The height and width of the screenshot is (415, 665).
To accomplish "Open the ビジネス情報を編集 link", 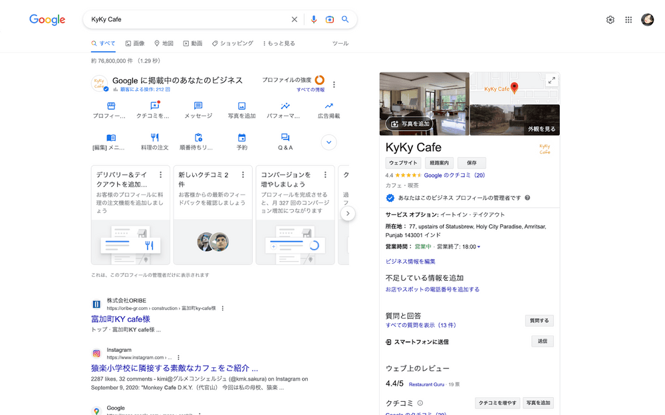I will (x=410, y=262).
